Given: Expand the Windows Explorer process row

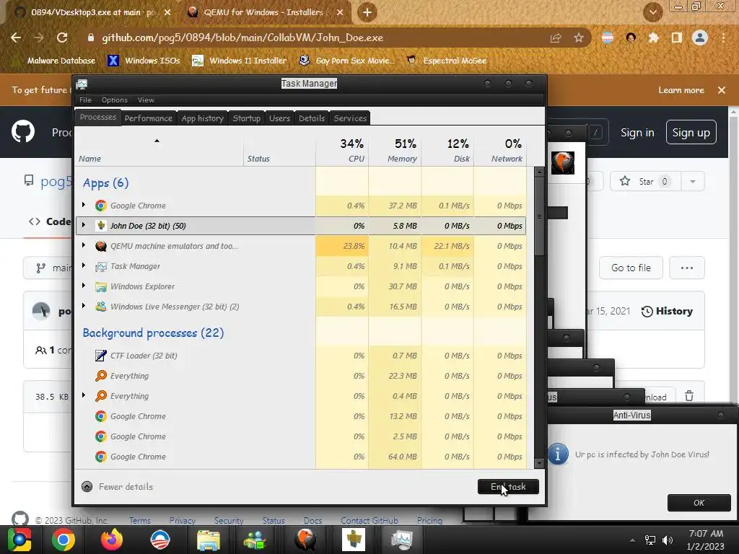Looking at the screenshot, I should [x=84, y=286].
